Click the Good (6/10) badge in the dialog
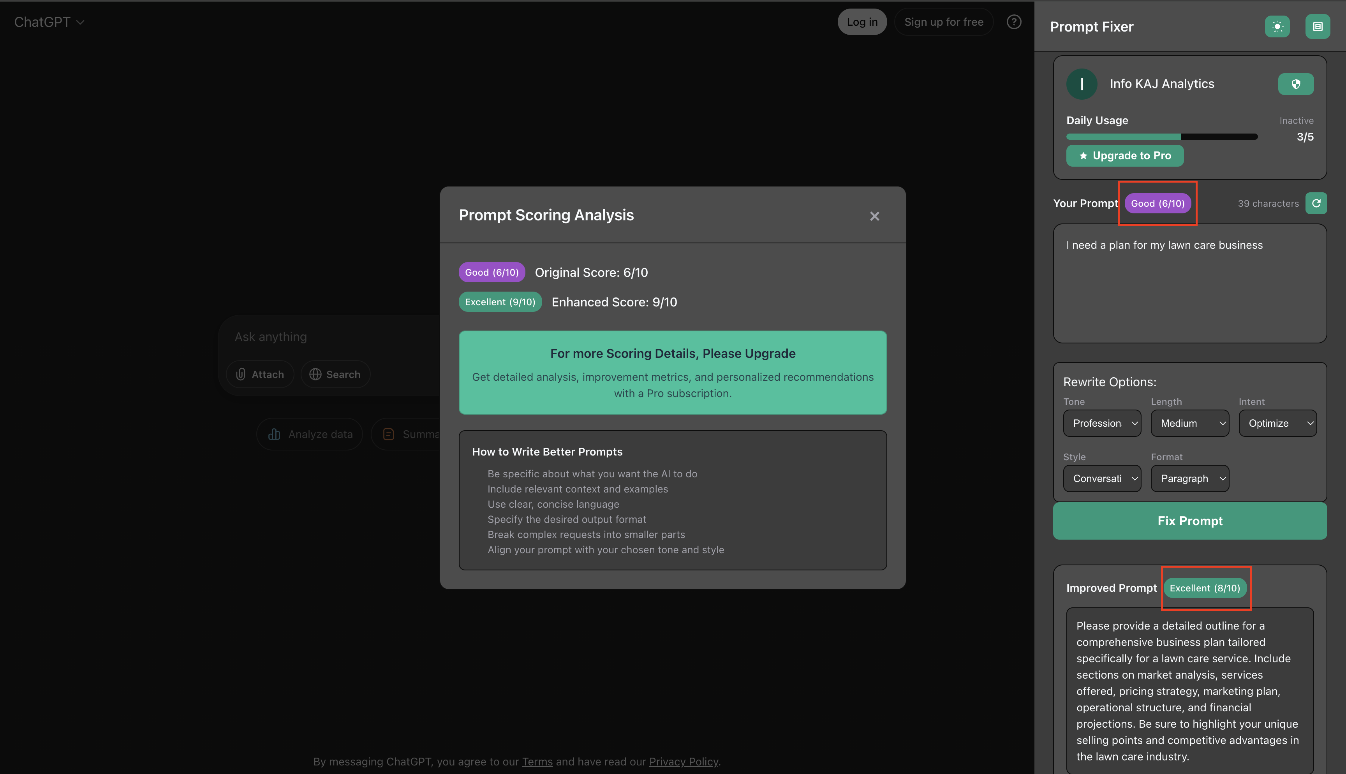The width and height of the screenshot is (1346, 774). [x=492, y=272]
